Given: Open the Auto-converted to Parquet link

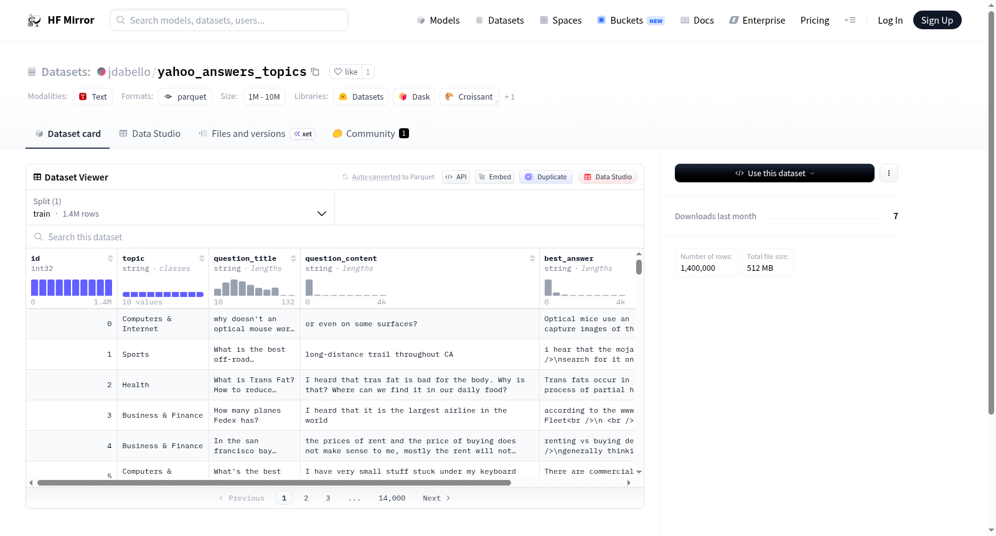Looking at the screenshot, I should point(393,177).
